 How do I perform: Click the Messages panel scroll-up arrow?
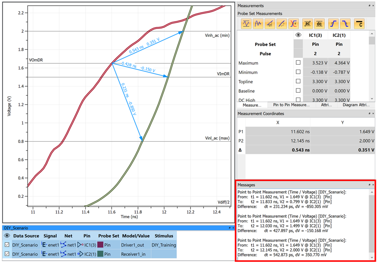(x=372, y=192)
